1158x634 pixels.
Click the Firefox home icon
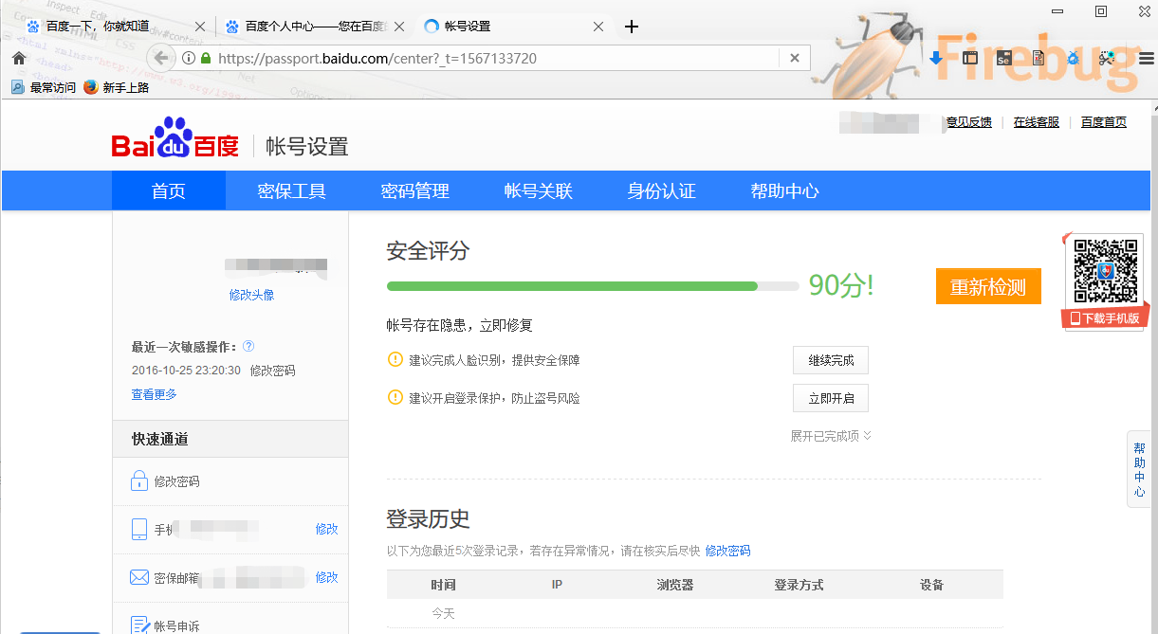[18, 58]
